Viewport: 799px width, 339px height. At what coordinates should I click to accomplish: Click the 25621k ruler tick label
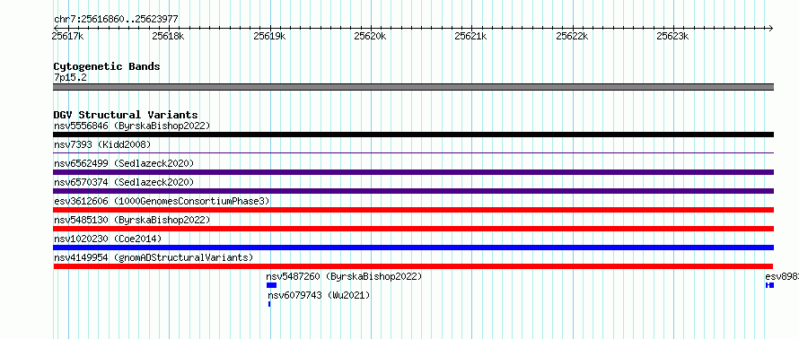tap(471, 36)
